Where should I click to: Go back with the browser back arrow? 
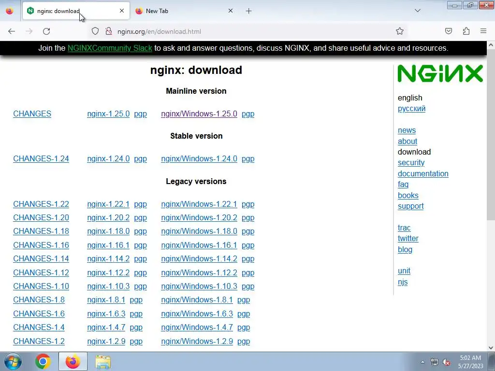(x=12, y=31)
